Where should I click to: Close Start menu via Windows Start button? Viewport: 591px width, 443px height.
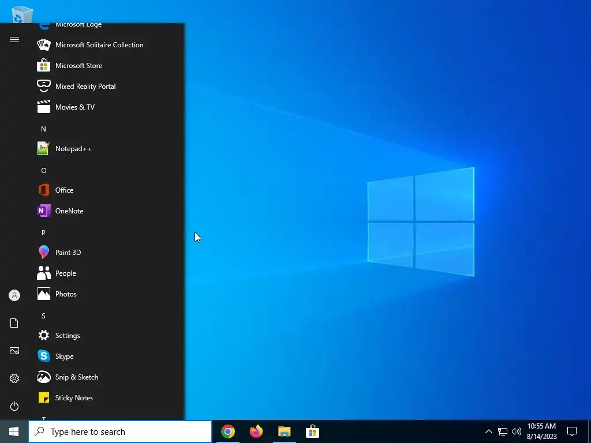14,431
